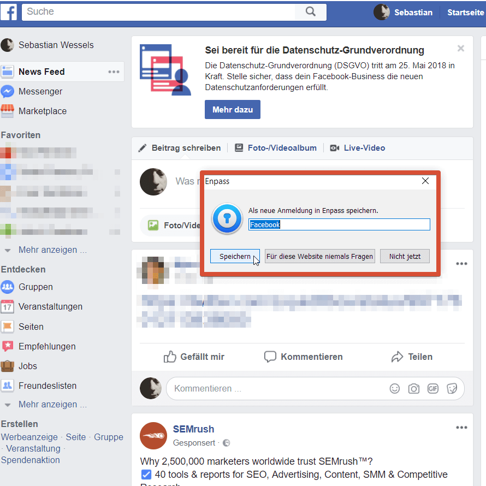Click the Seite link under Erstellen
Screen dimensions: 486x486
(x=75, y=437)
